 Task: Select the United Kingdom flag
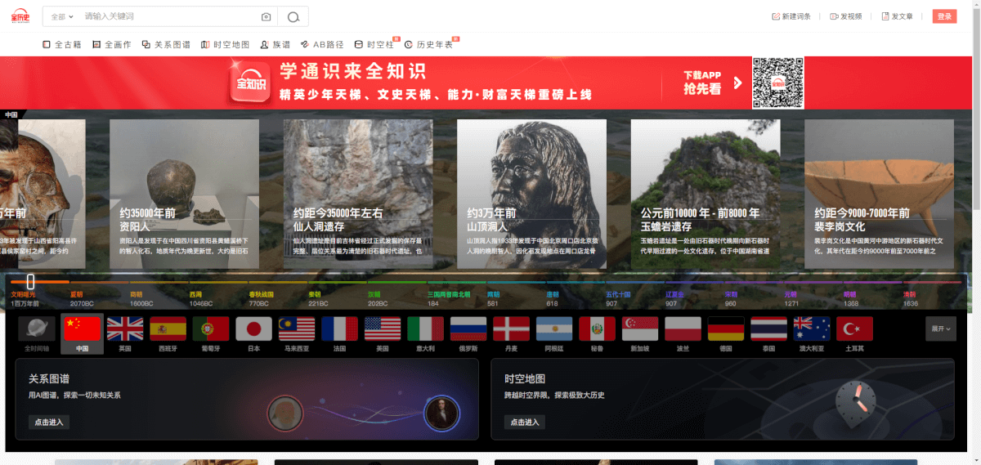click(125, 329)
